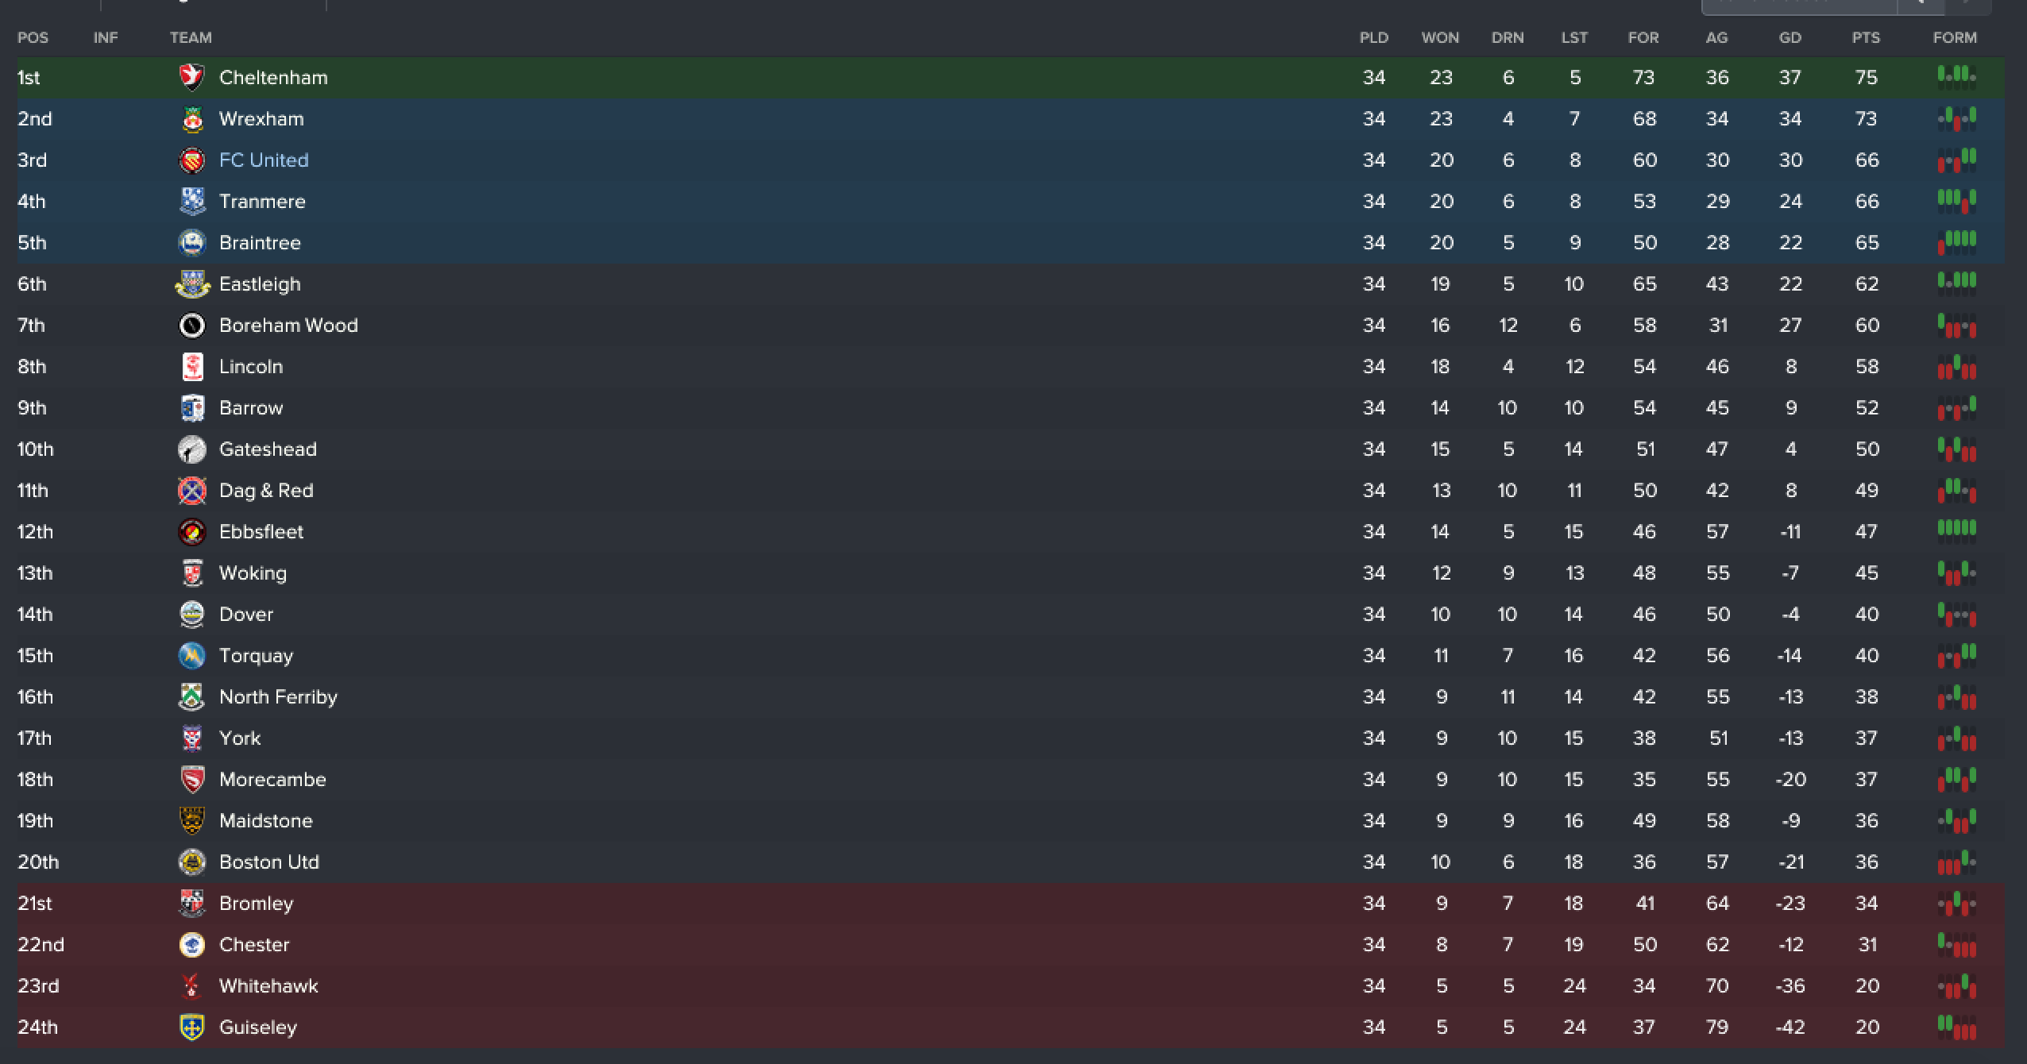This screenshot has width=2027, height=1064.
Task: Click the Ebbsfleet club badge
Action: tap(191, 531)
